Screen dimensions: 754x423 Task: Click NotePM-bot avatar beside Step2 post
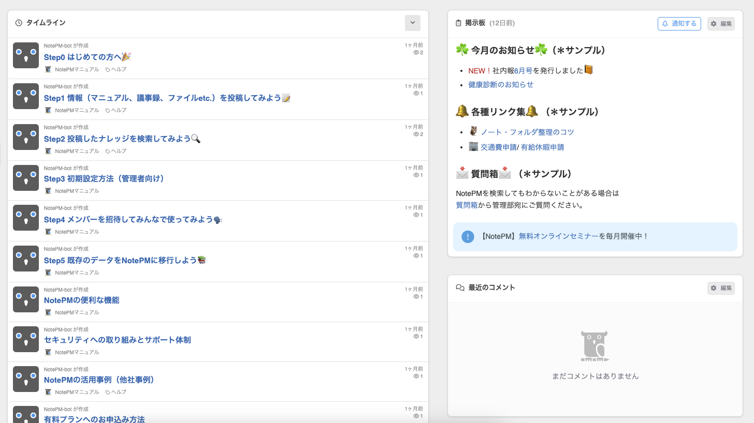click(x=26, y=137)
